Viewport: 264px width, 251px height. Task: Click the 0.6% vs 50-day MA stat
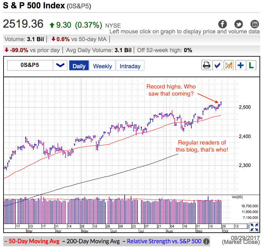[x=79, y=39]
